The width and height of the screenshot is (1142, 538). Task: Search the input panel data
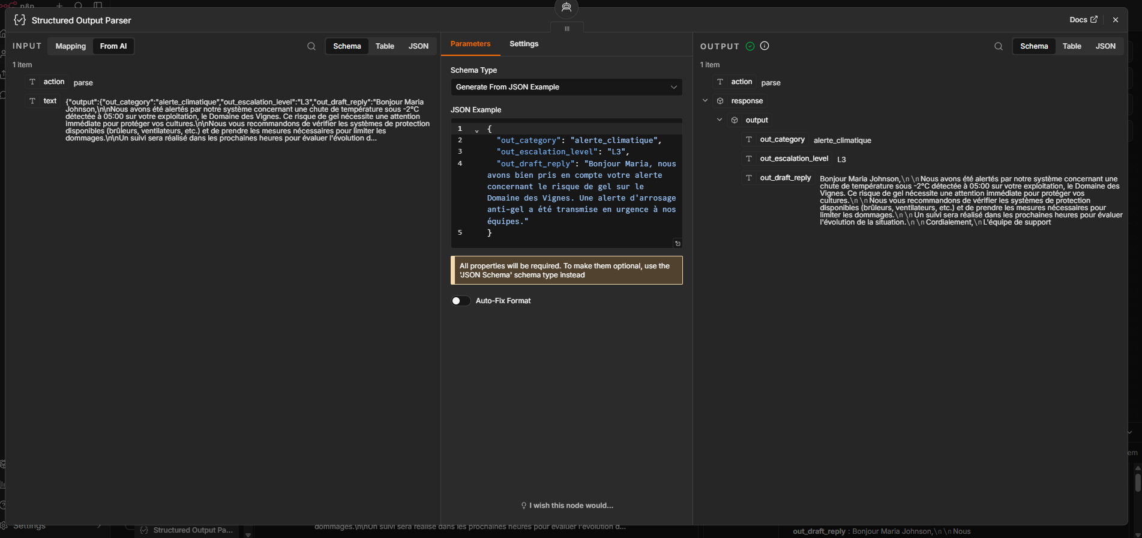click(x=311, y=46)
